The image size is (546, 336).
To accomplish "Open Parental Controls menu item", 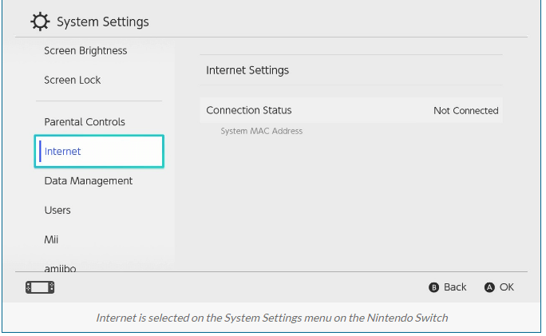I will [x=85, y=122].
